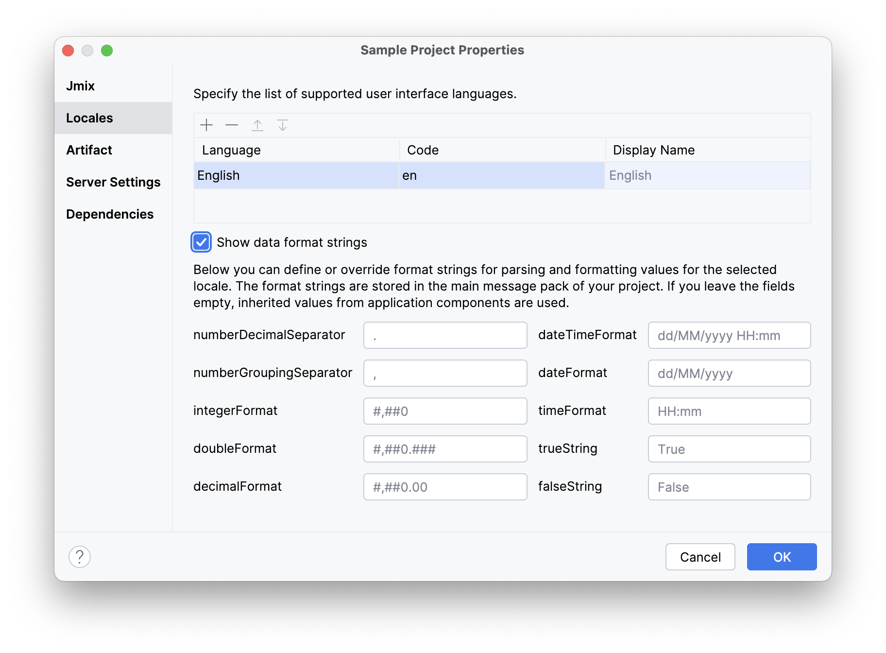
Task: Click into the trueString field
Action: pyautogui.click(x=729, y=449)
